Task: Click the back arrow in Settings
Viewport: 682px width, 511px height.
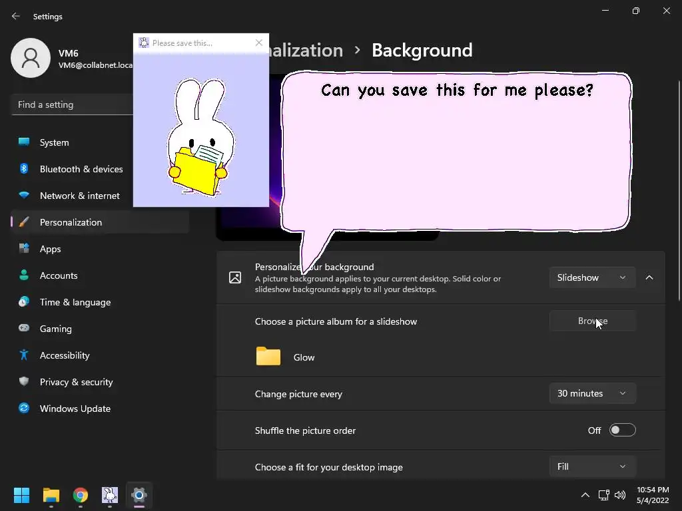Action: pyautogui.click(x=16, y=16)
